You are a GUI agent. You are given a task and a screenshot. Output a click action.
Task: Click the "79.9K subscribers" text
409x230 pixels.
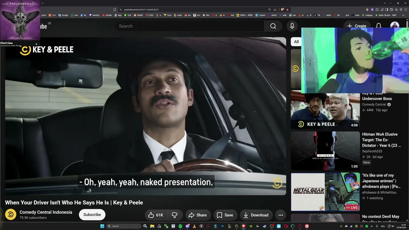pos(33,218)
